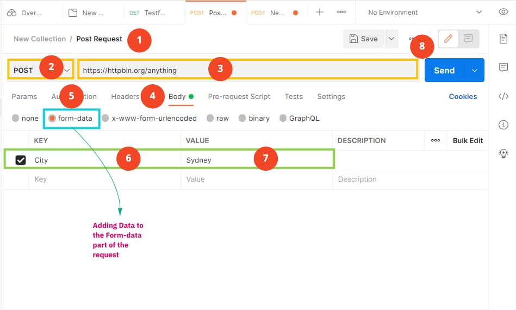Click the environment quick look eye icon
This screenshot has width=516, height=310.
503,12
